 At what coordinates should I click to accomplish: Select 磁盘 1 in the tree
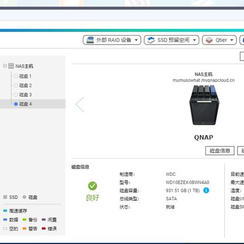25,76
